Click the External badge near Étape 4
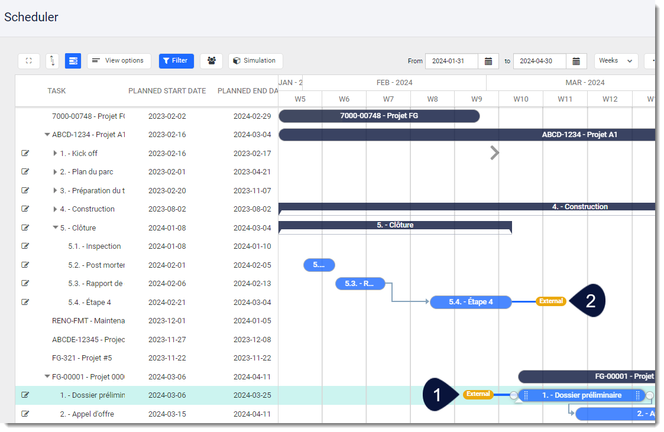Viewport: 664px width, 432px height. pos(550,301)
